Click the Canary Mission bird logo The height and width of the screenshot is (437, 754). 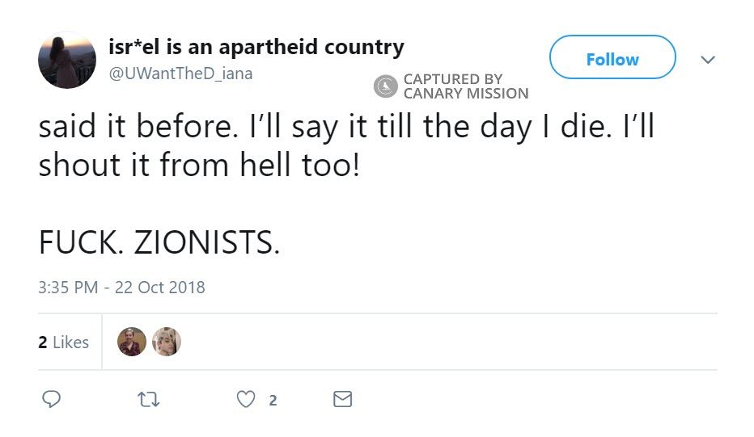(x=385, y=86)
